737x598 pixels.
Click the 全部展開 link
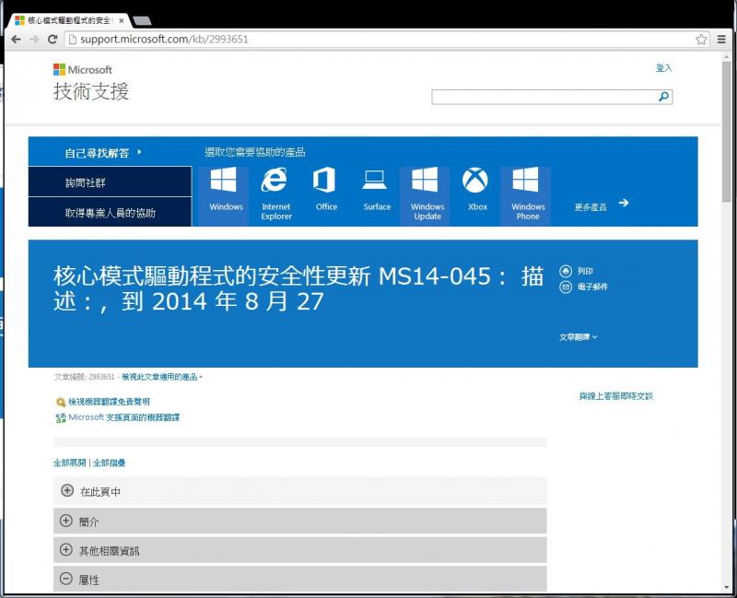(x=70, y=463)
